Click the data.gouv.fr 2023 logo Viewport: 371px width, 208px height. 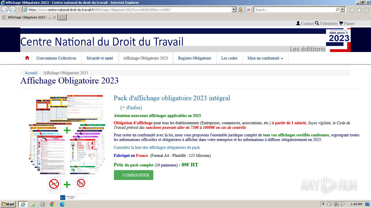click(x=338, y=40)
